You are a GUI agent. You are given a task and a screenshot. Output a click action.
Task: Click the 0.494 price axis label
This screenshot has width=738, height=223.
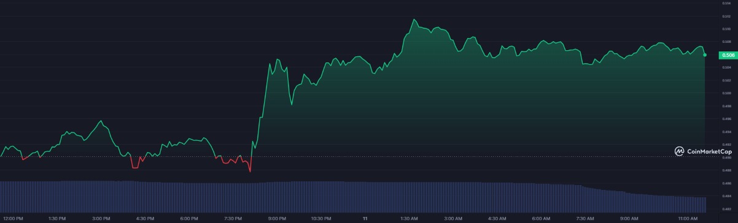tap(726, 132)
